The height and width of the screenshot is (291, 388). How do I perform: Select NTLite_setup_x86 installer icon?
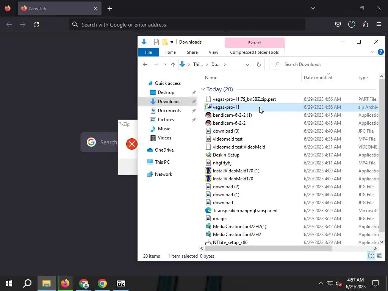coord(208,242)
